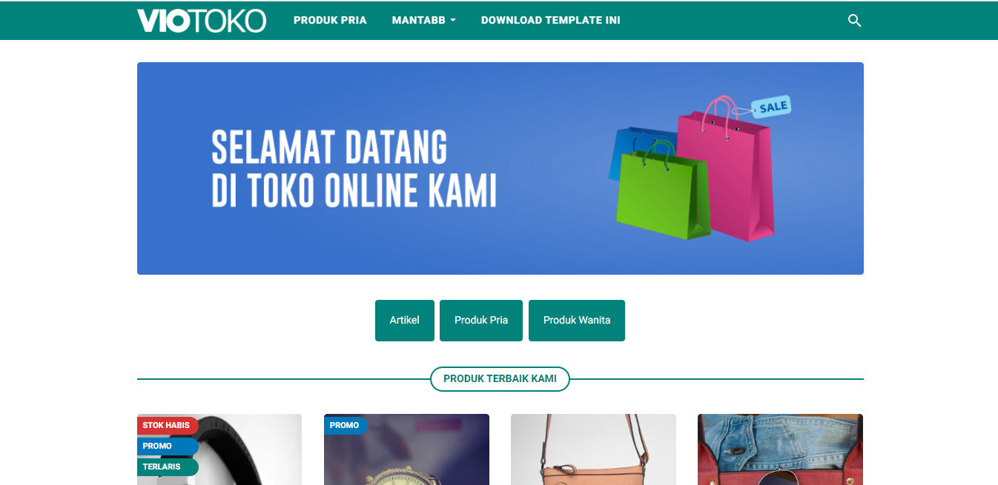
Task: Click the green shopping bag image
Action: 664,191
